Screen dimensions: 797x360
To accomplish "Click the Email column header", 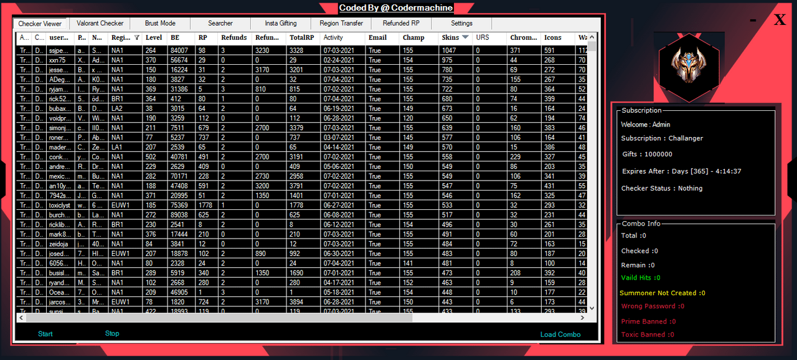I will 383,37.
